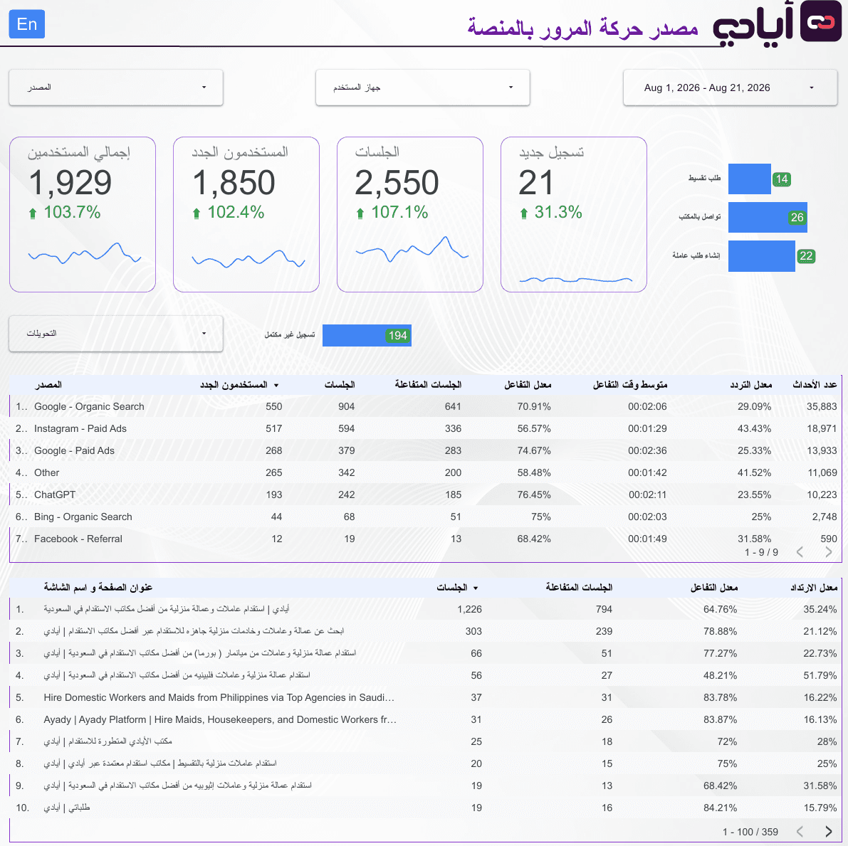848x846 pixels.
Task: Sort sources table by الجلسات header
Action: 339,384
